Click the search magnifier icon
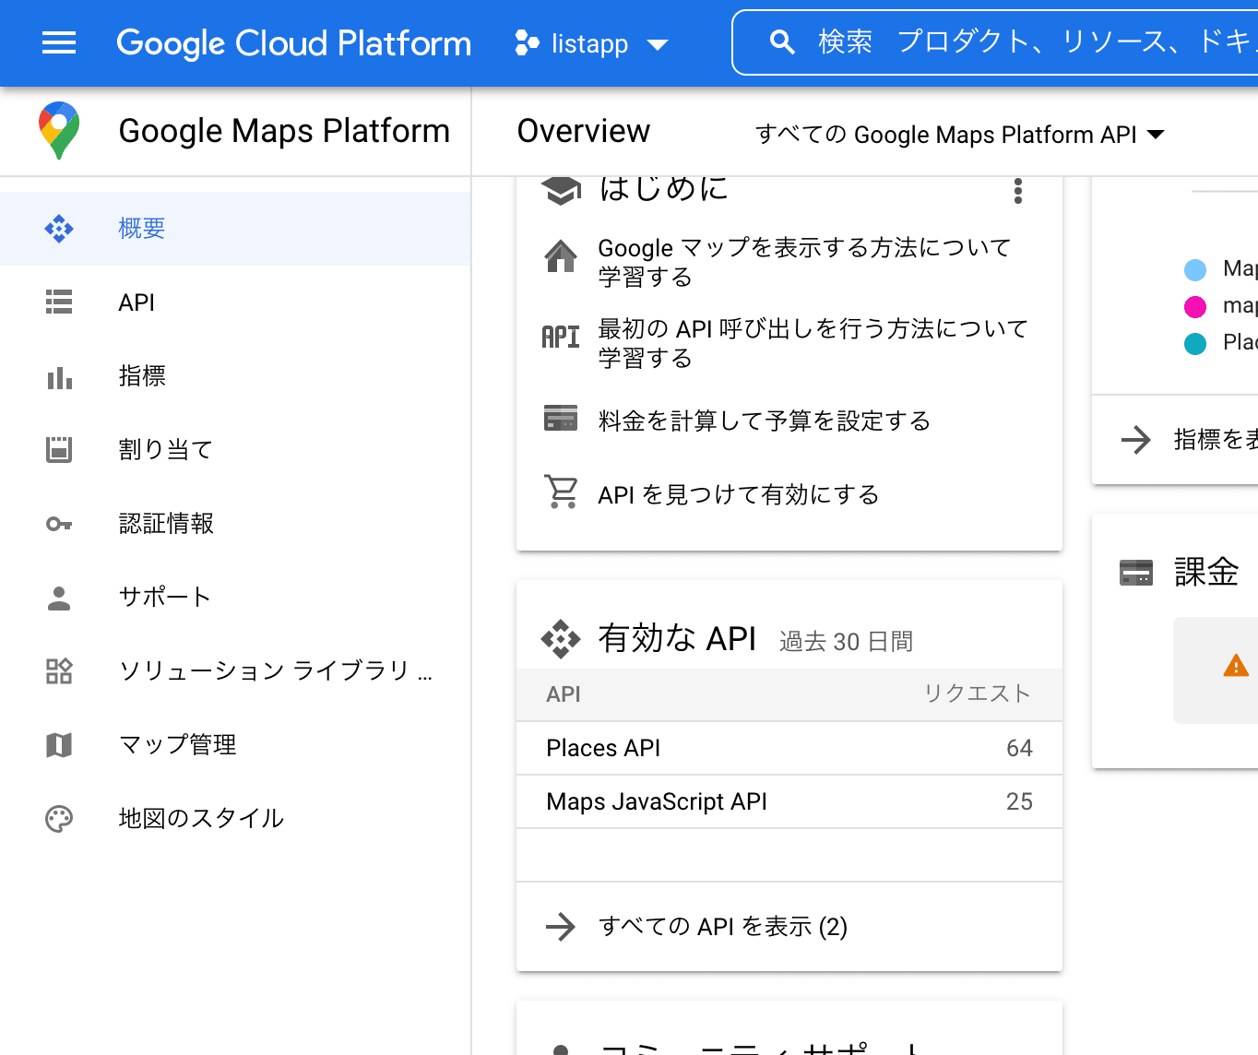The width and height of the screenshot is (1258, 1055). pos(782,42)
